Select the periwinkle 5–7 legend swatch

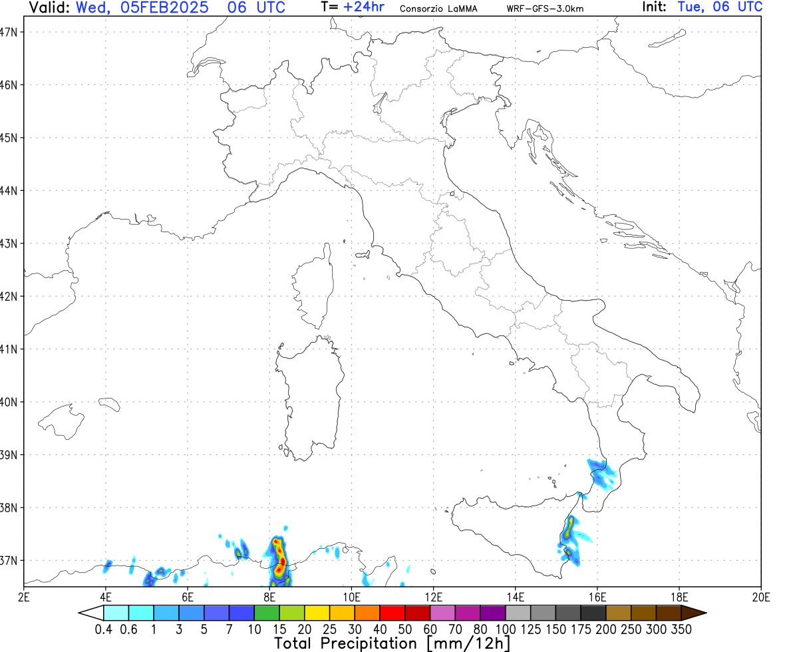(217, 613)
